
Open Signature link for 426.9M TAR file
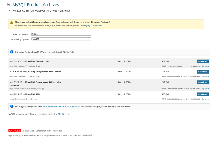point(205,99)
